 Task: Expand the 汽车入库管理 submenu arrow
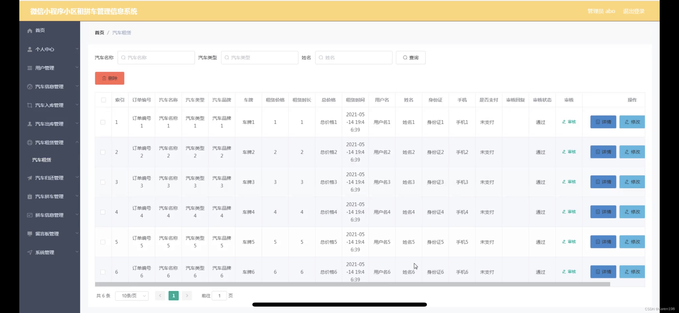(x=77, y=105)
